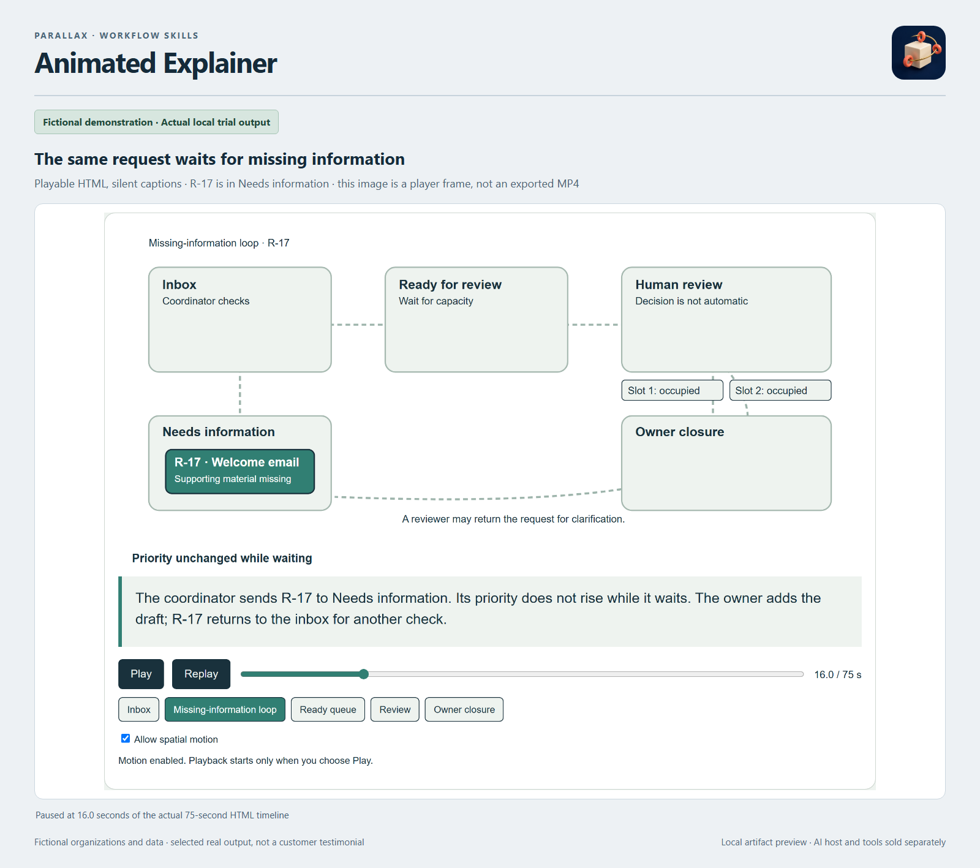Click the 16.0 / 75 s time readout
Viewport: 980px width, 868px height.
point(838,674)
